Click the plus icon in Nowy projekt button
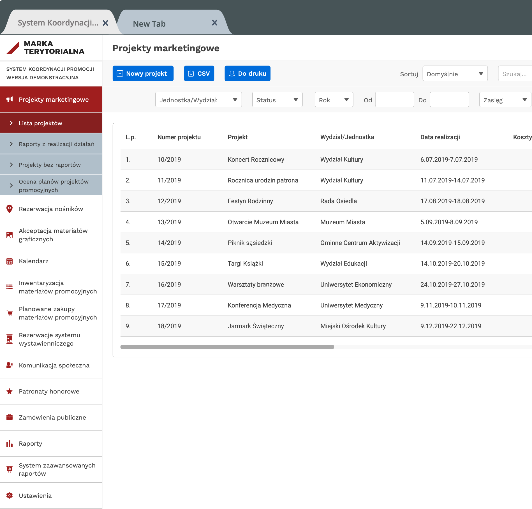This screenshot has width=532, height=509. pos(120,73)
